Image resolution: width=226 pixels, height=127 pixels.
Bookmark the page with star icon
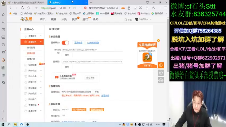coord(36,8)
